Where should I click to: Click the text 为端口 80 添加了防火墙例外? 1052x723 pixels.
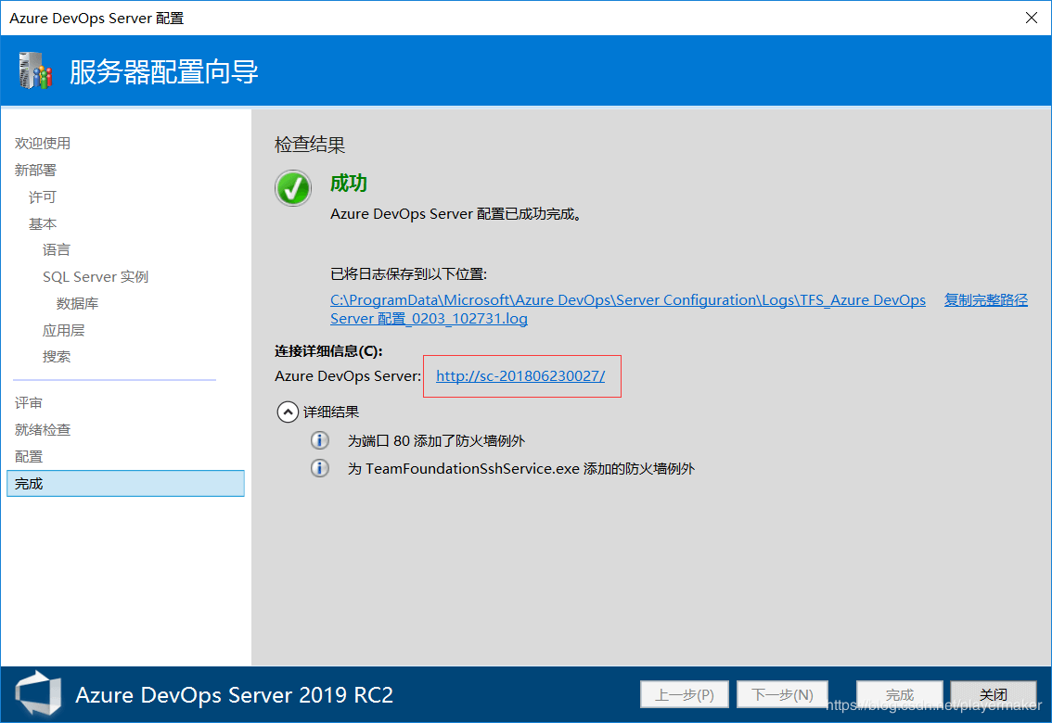coord(436,440)
